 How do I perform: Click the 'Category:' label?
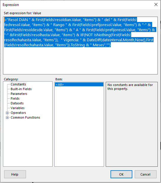pos(11,79)
